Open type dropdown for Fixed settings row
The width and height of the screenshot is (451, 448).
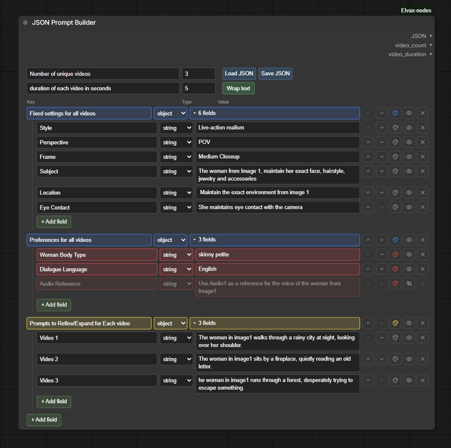pos(171,113)
